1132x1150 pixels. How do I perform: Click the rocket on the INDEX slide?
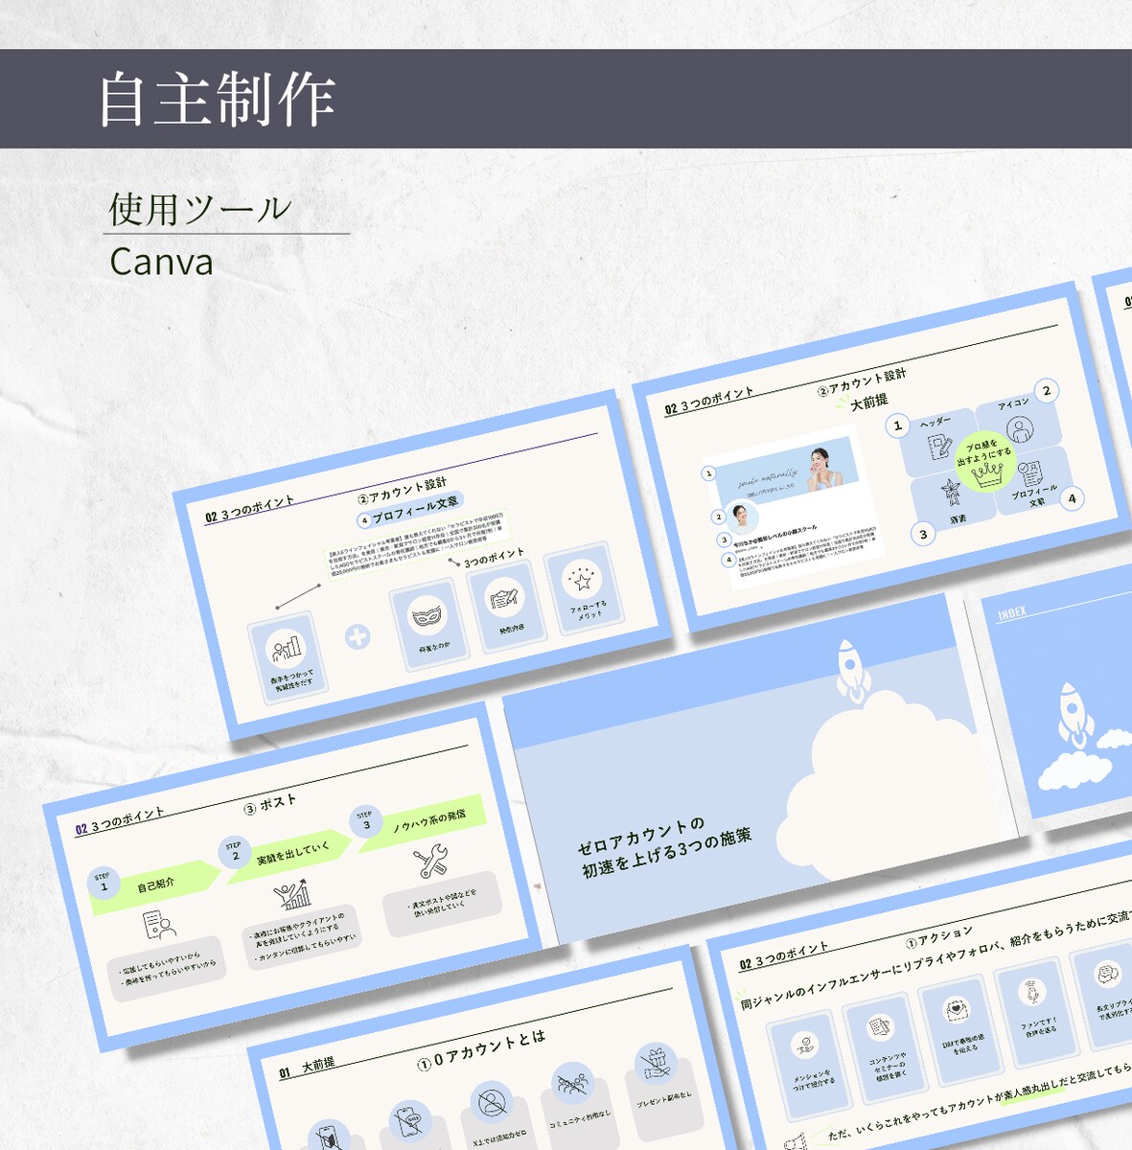(x=1074, y=716)
